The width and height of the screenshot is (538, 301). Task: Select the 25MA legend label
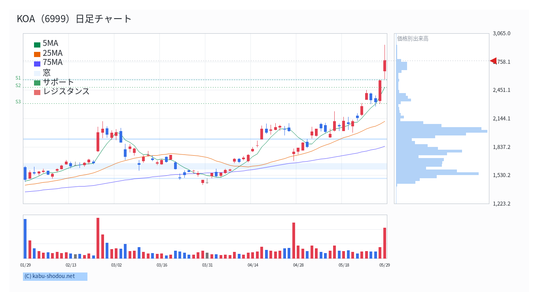pyautogui.click(x=53, y=53)
